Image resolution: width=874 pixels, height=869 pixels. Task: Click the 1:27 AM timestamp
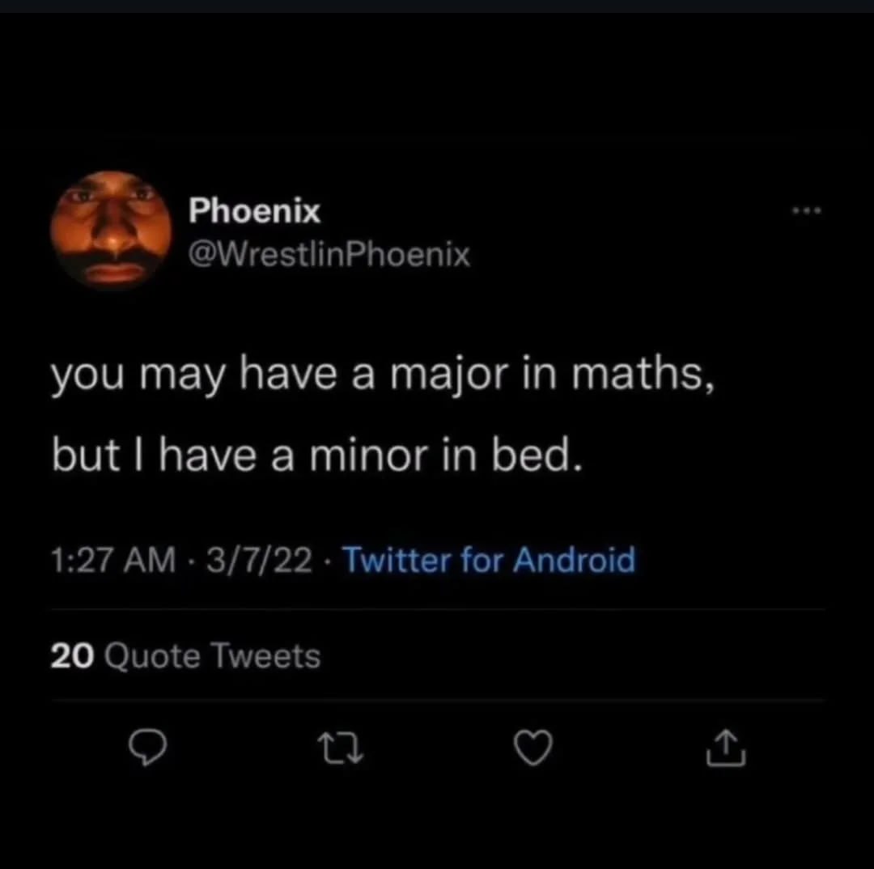coord(112,560)
